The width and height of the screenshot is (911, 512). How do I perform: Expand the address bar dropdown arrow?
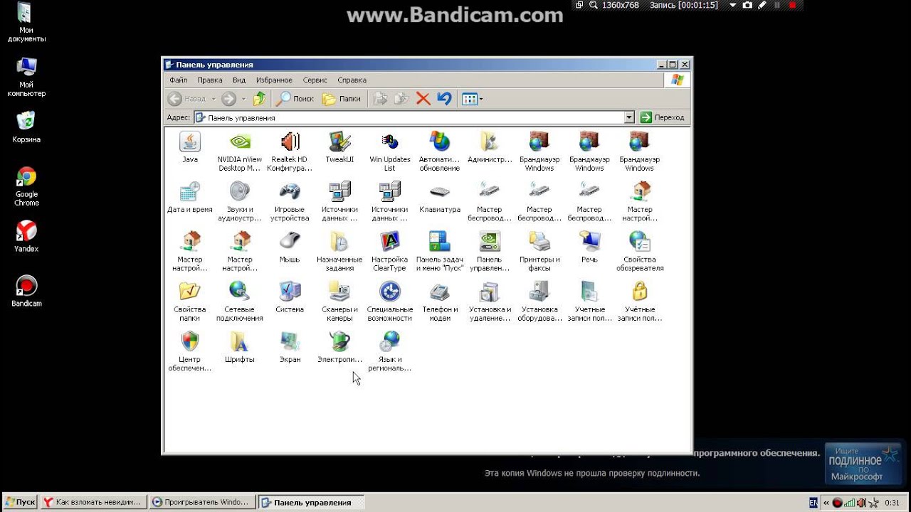coord(629,117)
